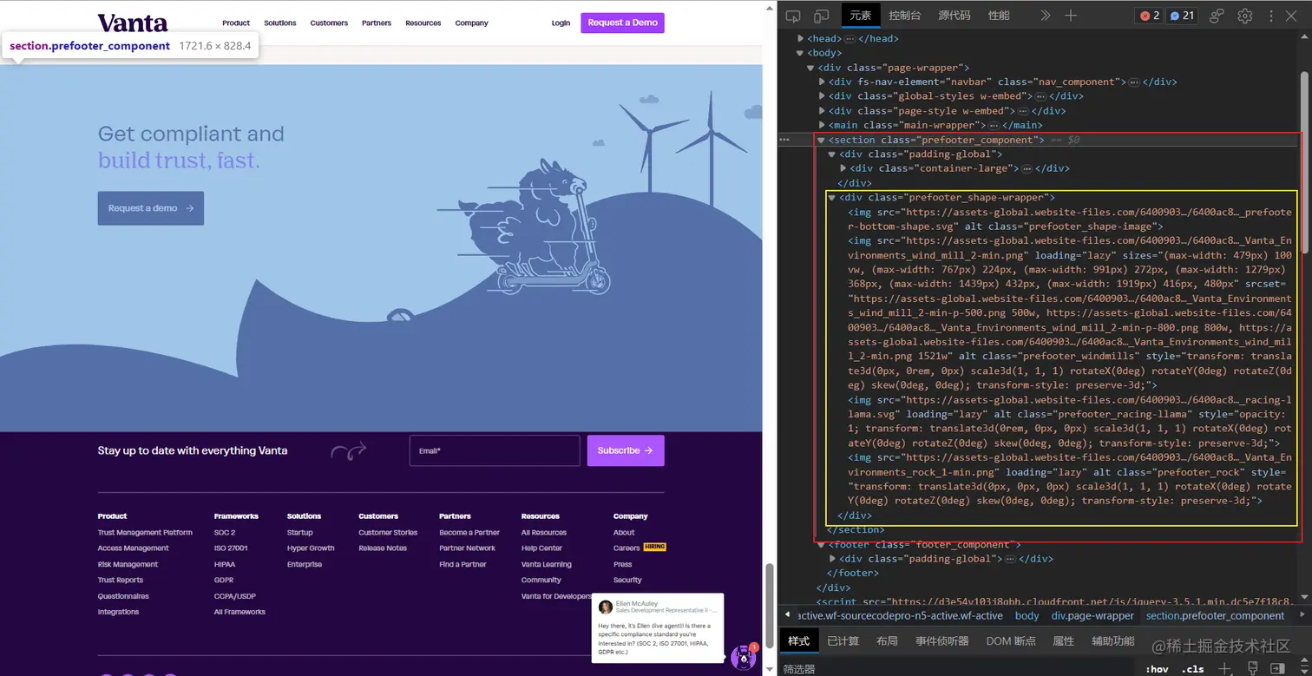Select the body breadcrumb item
Image resolution: width=1312 pixels, height=676 pixels.
point(1027,615)
